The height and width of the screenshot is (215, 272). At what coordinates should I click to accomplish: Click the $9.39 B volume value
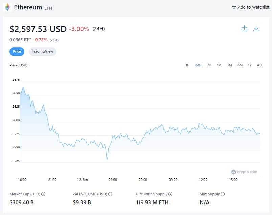[x=82, y=202]
